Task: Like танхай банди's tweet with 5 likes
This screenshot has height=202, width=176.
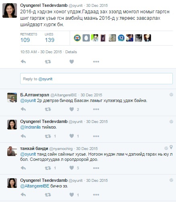Action: (x=72, y=168)
